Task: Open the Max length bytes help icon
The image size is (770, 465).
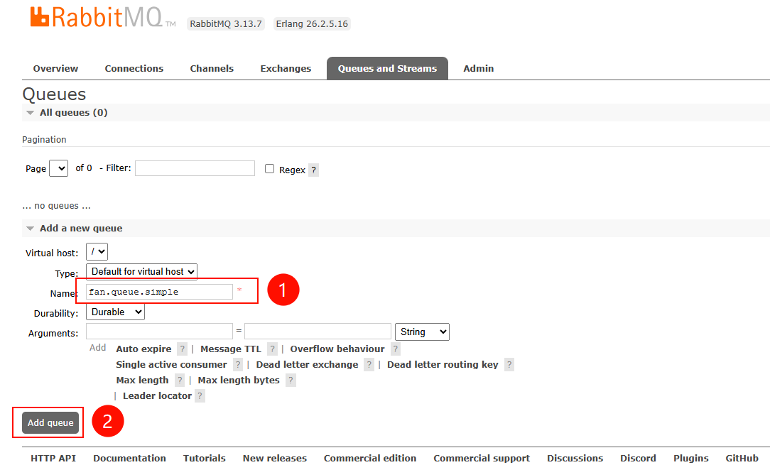Action: [291, 381]
